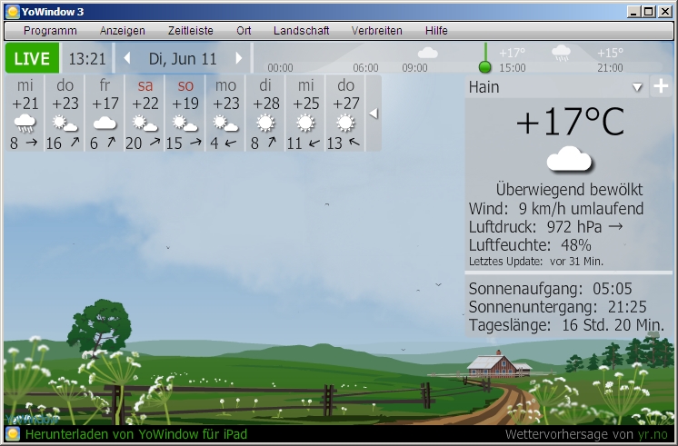Click the 21:00 mark on timeline
This screenshot has width=678, height=446.
coord(610,68)
